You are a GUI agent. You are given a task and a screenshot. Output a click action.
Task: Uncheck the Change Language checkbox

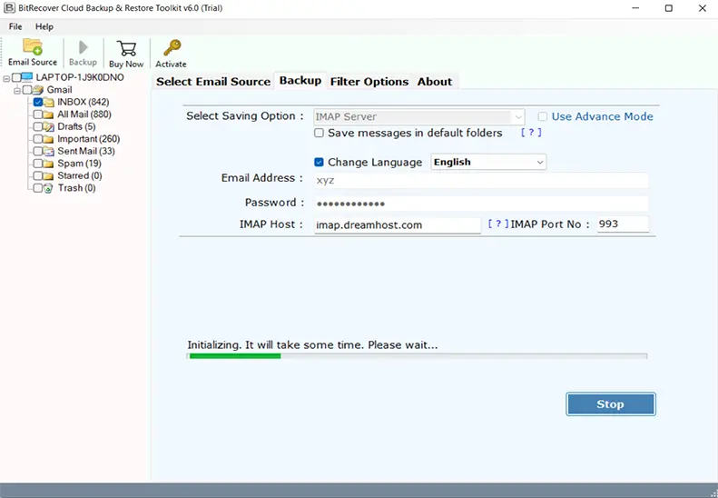(x=320, y=162)
